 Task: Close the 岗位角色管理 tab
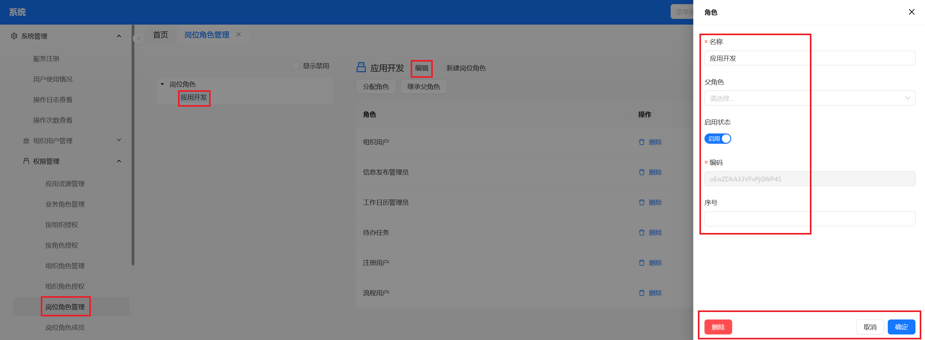pos(238,34)
